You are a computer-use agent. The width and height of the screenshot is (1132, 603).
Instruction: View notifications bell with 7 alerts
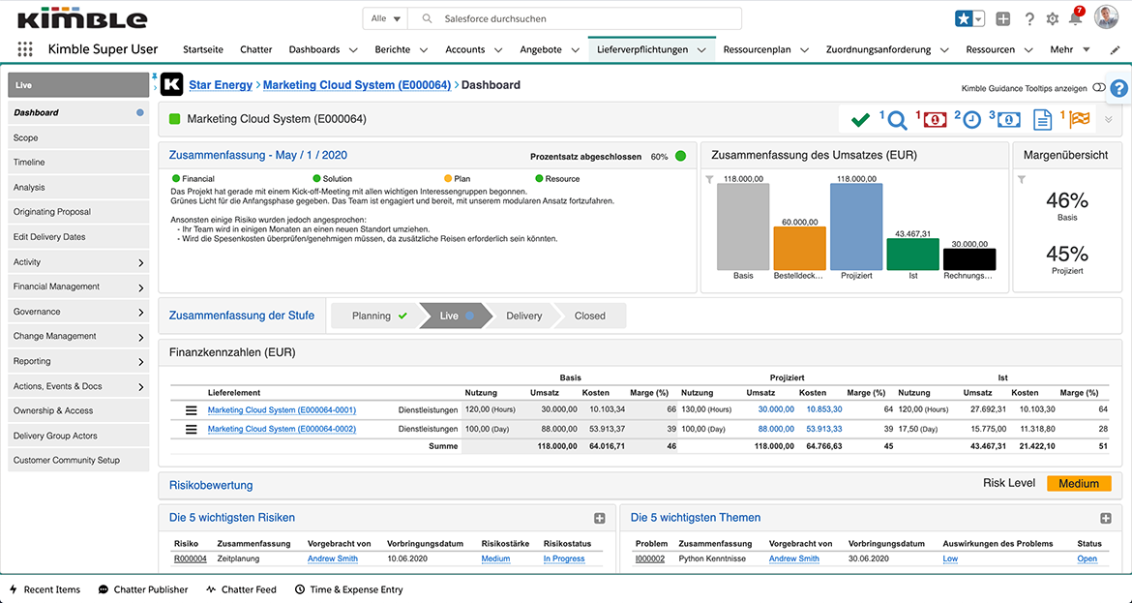pyautogui.click(x=1076, y=18)
